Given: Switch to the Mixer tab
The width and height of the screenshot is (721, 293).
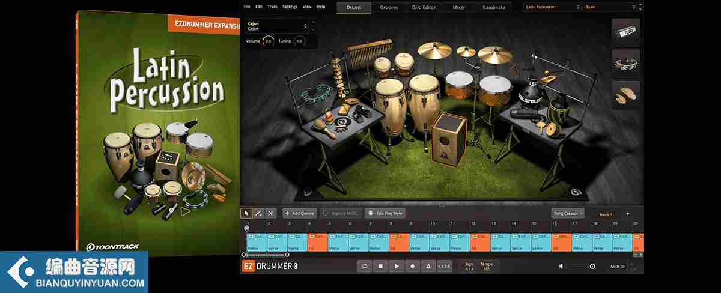Looking at the screenshot, I should [458, 7].
